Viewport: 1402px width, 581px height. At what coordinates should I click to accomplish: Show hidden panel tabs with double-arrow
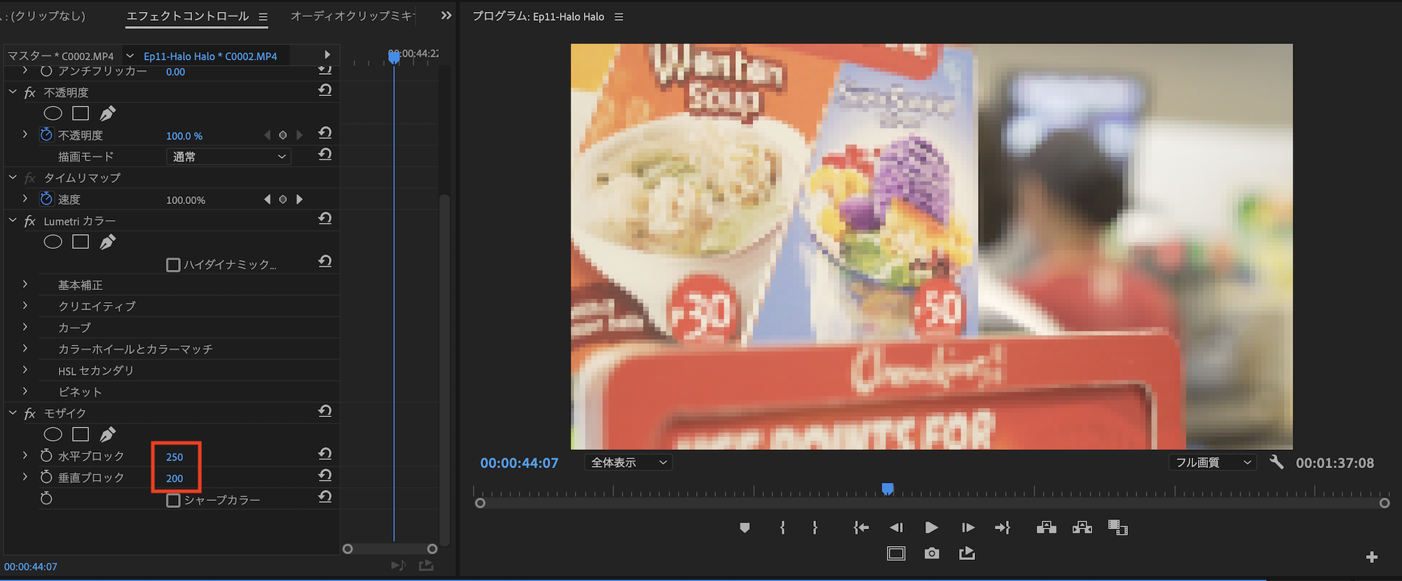pyautogui.click(x=447, y=15)
